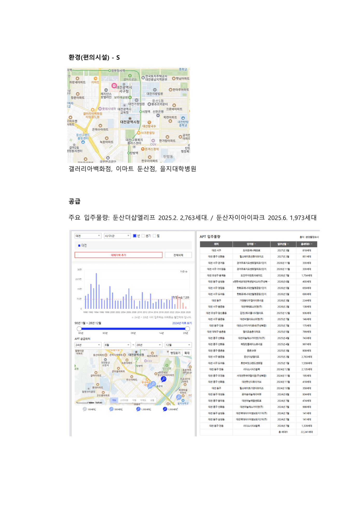Open the 시/구/군 district dropdown
The width and height of the screenshot is (364, 514).
(x=117, y=236)
